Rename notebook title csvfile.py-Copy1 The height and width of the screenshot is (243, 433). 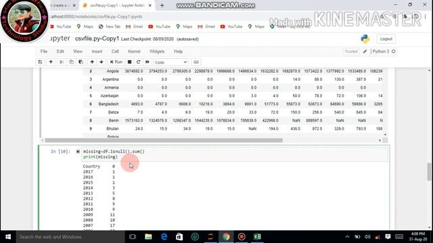97,38
